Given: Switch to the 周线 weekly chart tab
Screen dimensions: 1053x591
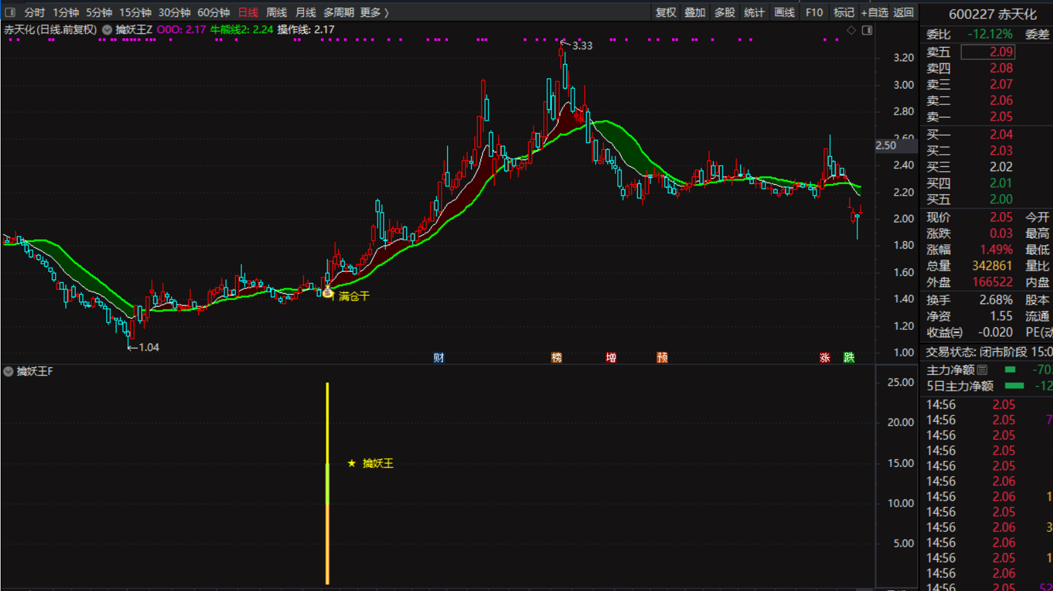Looking at the screenshot, I should point(276,12).
